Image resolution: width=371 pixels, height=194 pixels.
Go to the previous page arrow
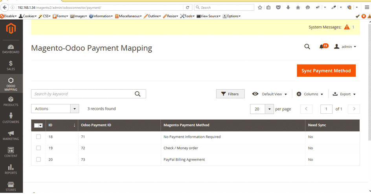click(307, 109)
